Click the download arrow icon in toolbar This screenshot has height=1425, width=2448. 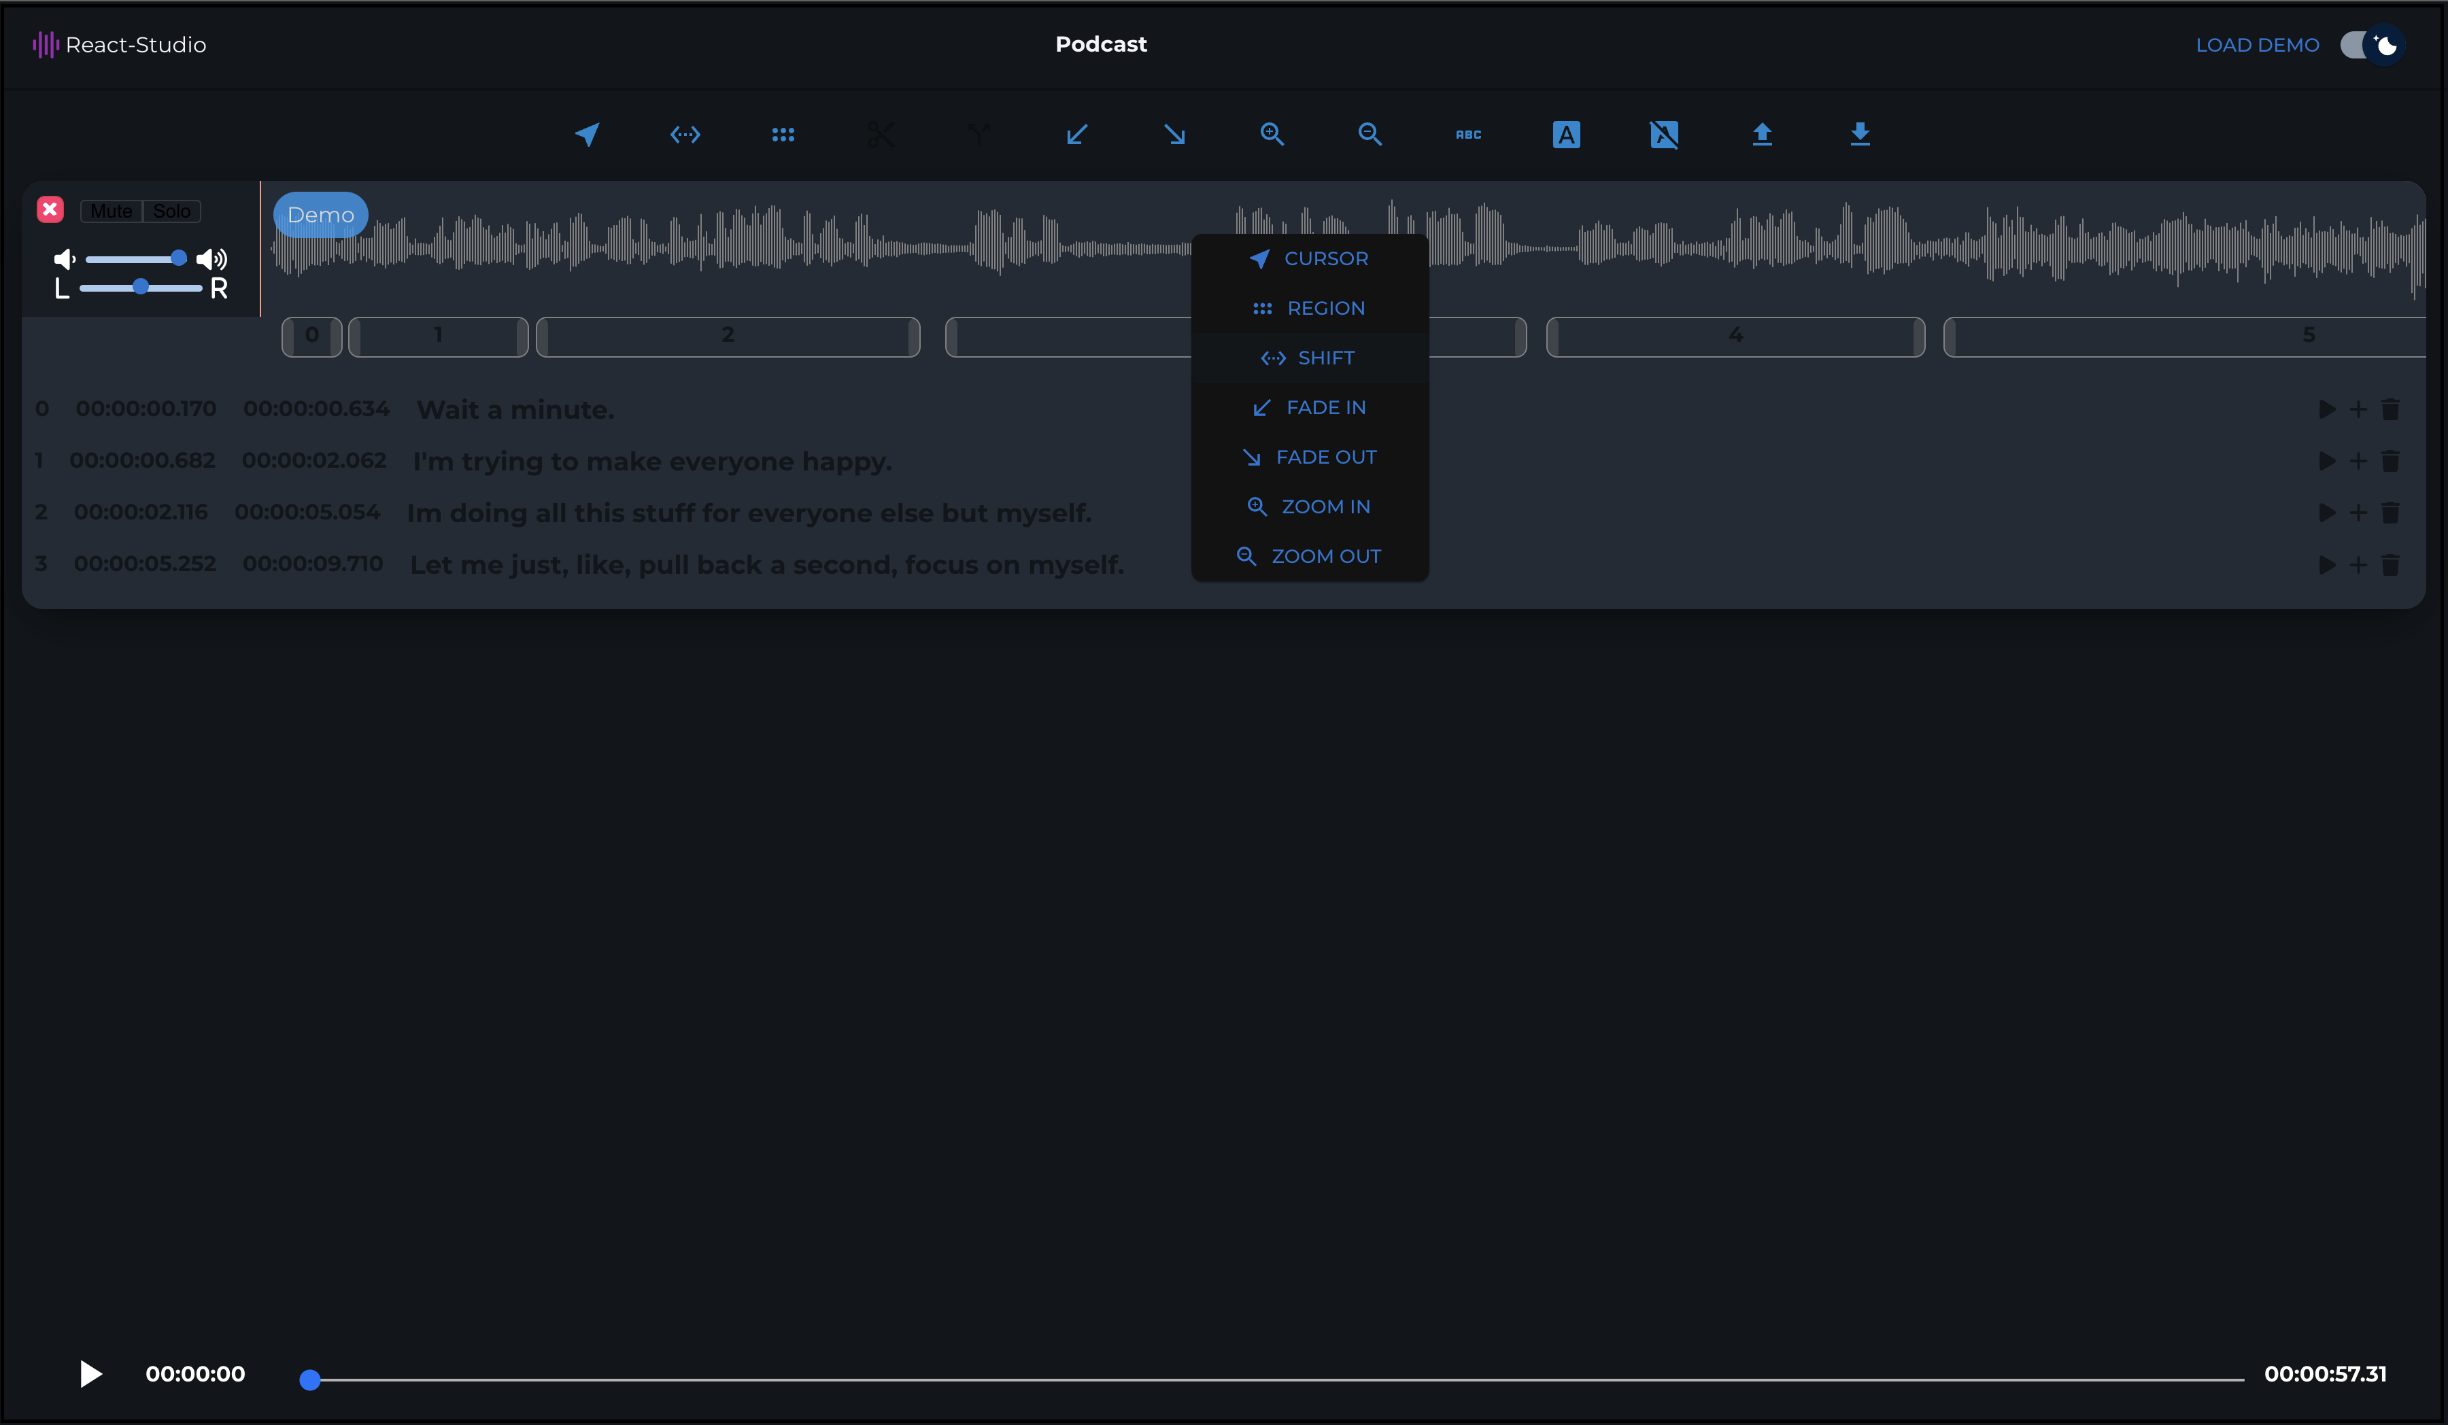coord(1859,134)
